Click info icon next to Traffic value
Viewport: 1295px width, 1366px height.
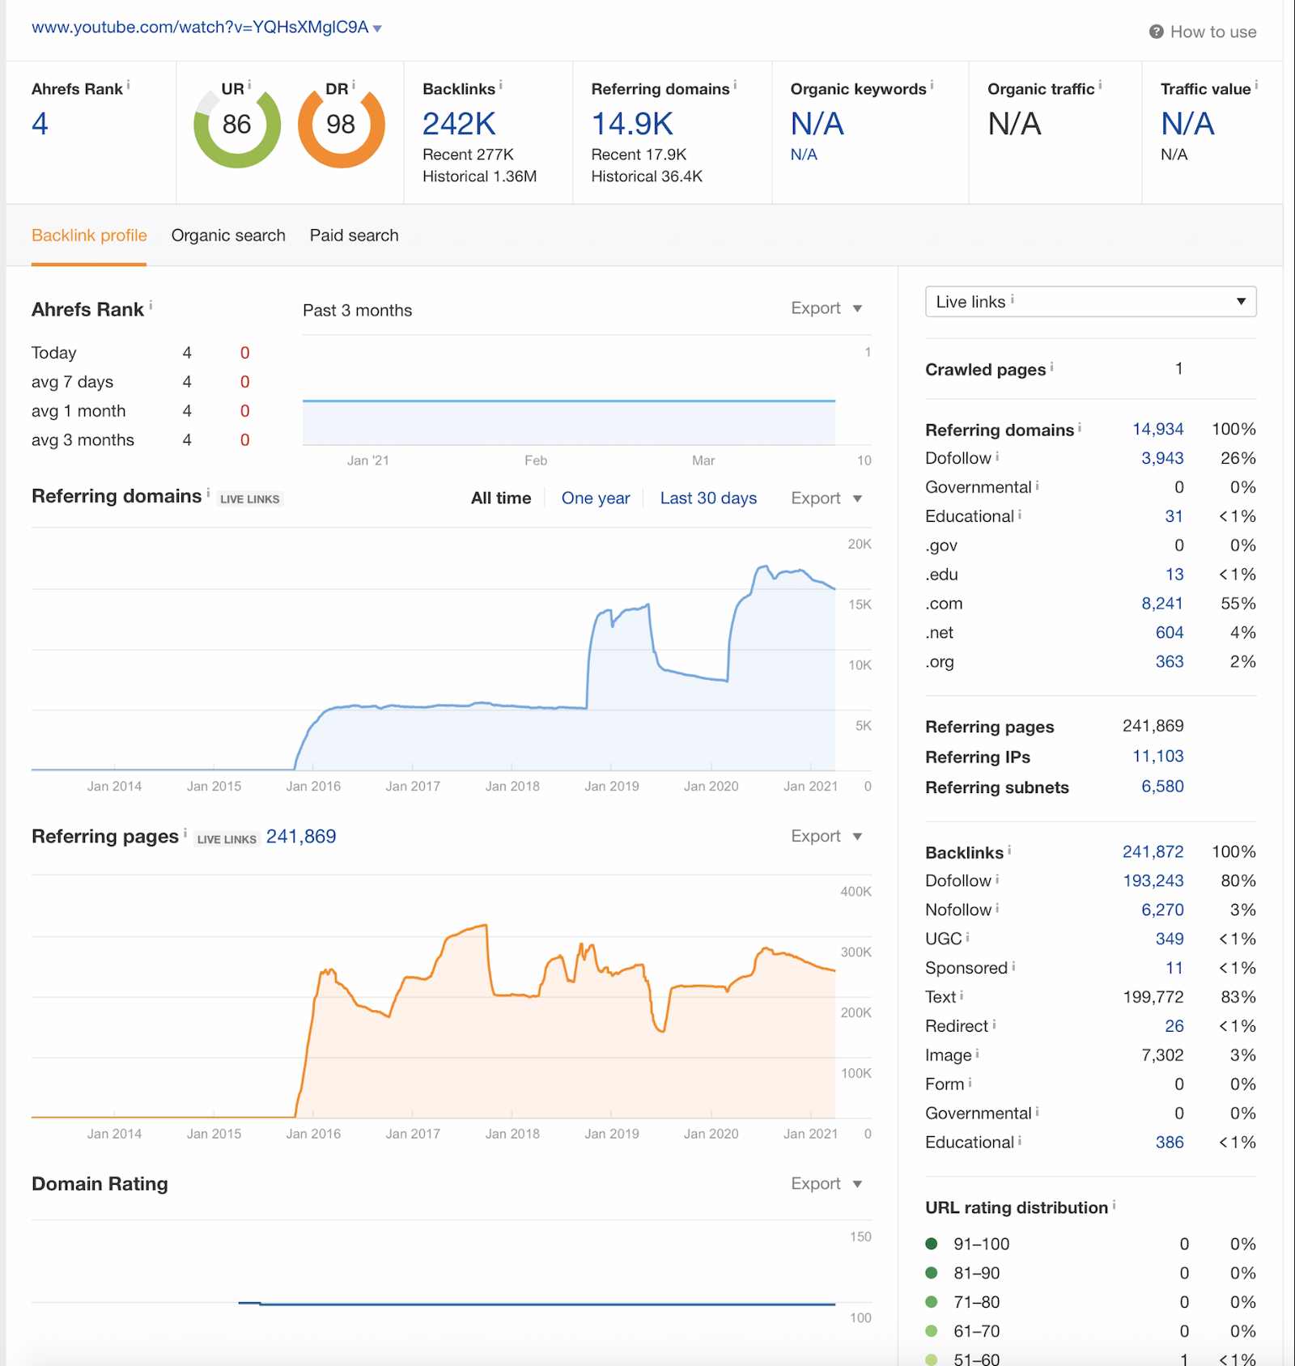tap(1256, 85)
